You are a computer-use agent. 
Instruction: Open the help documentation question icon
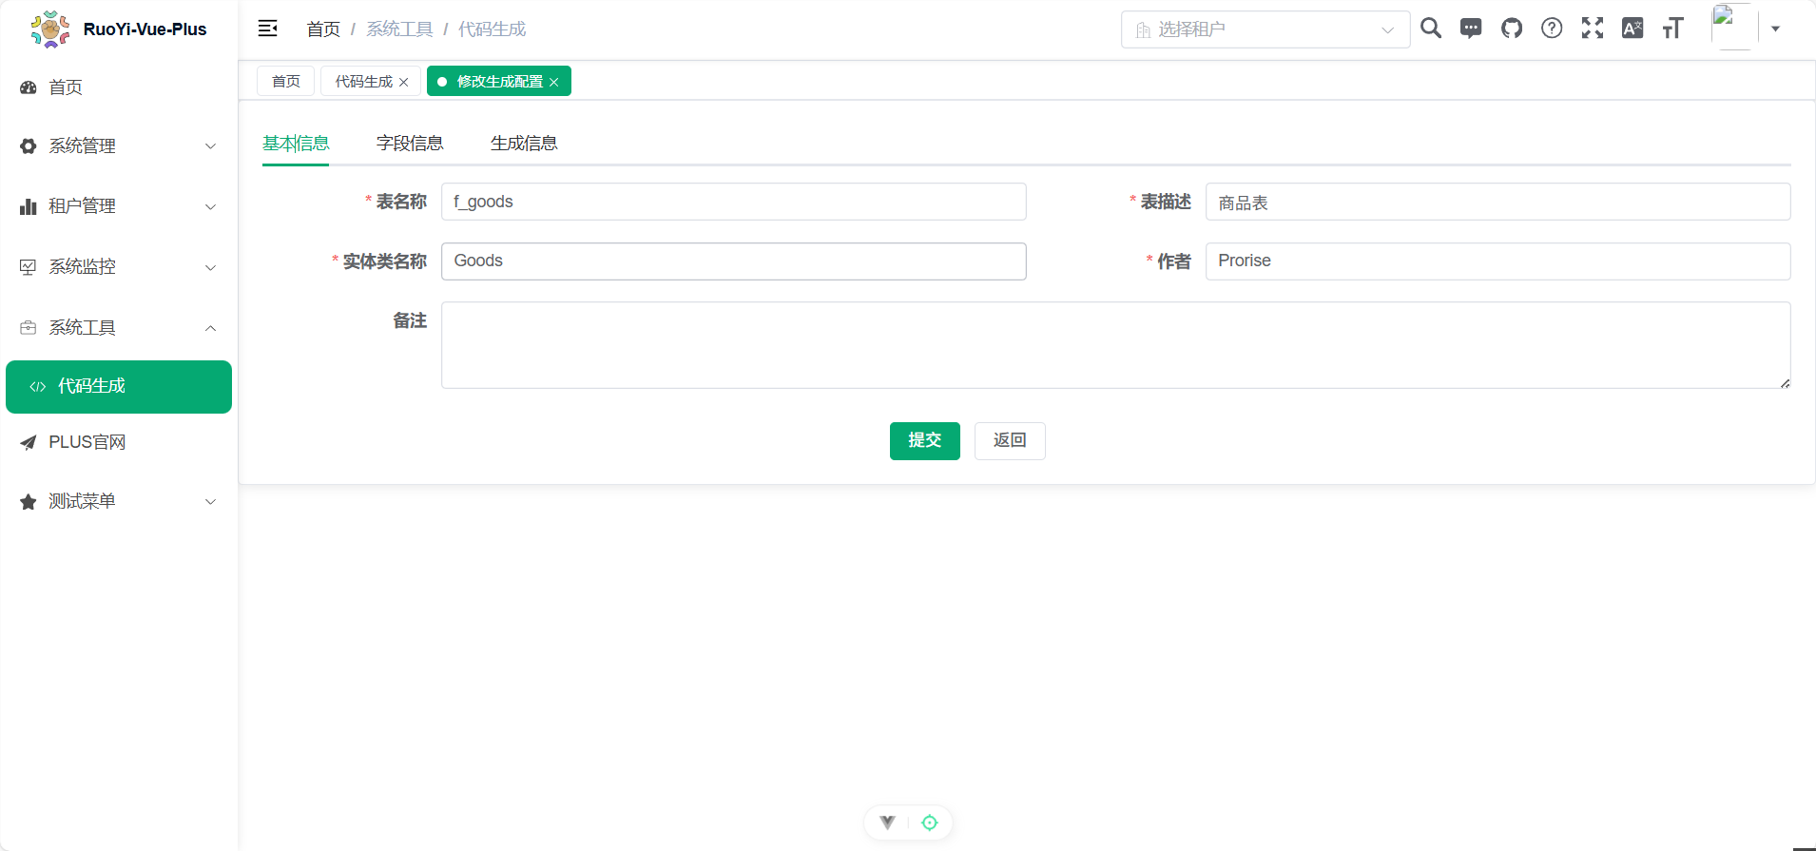(x=1552, y=29)
